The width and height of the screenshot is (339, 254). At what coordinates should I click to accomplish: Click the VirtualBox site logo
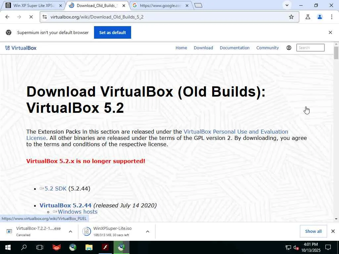(21, 48)
